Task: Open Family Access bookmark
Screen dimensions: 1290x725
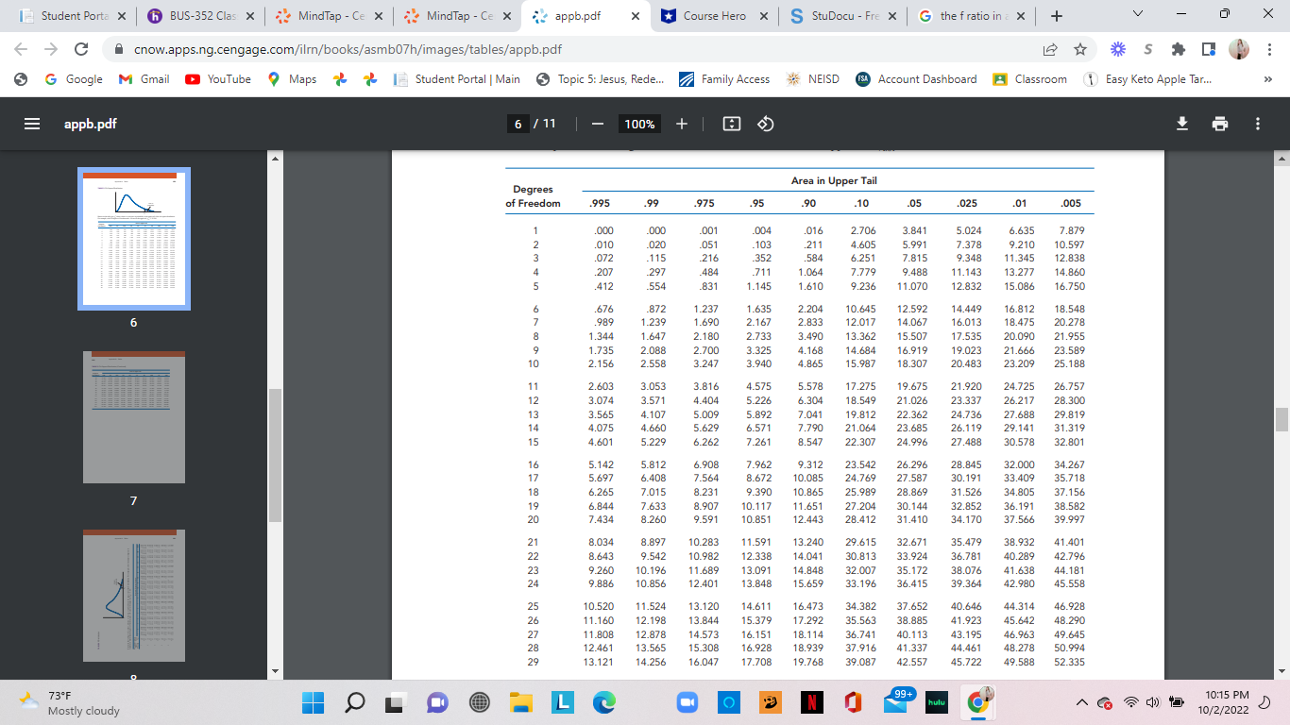Action: click(724, 79)
